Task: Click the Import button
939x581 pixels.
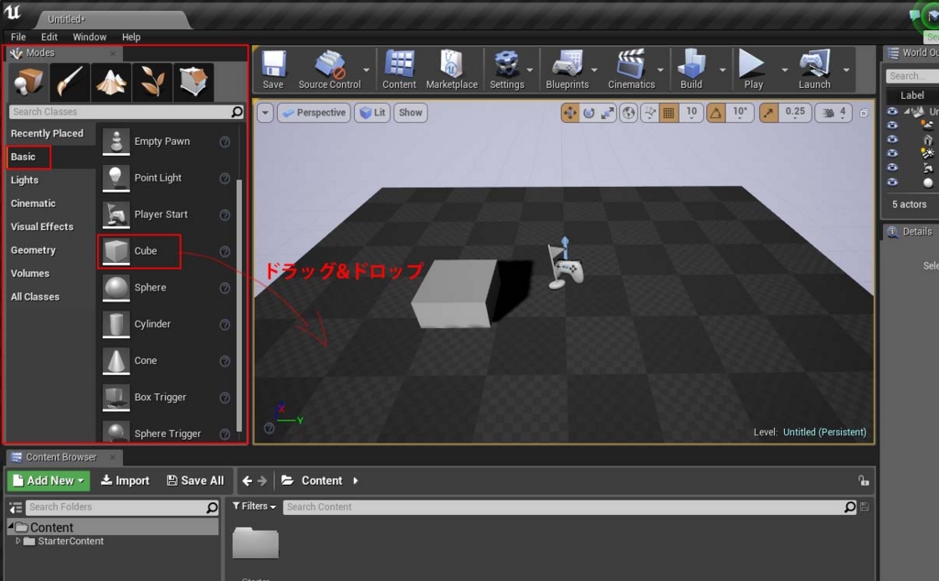Action: [x=125, y=480]
